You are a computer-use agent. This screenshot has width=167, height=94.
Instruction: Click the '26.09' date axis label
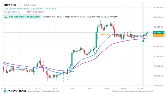(x=140, y=89)
